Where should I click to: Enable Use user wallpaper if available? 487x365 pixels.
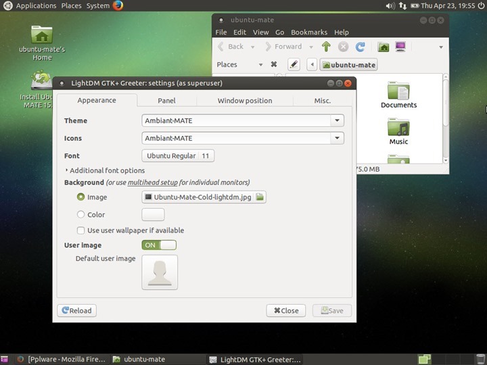coord(80,230)
